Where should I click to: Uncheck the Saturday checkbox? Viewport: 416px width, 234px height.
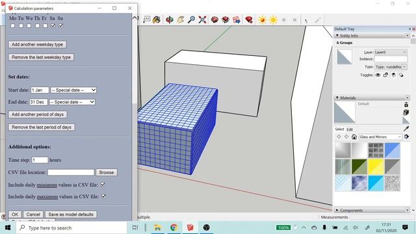point(53,26)
